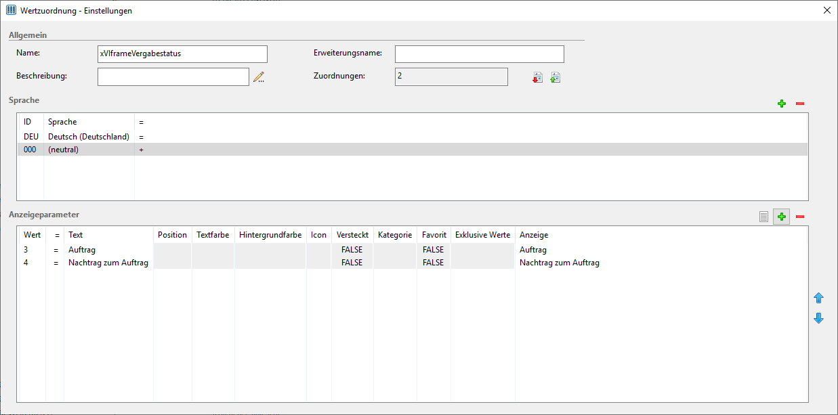The height and width of the screenshot is (415, 838).
Task: Click Hintergrundfarbe cell in Nachtrag zum Auftrag row
Action: 271,263
